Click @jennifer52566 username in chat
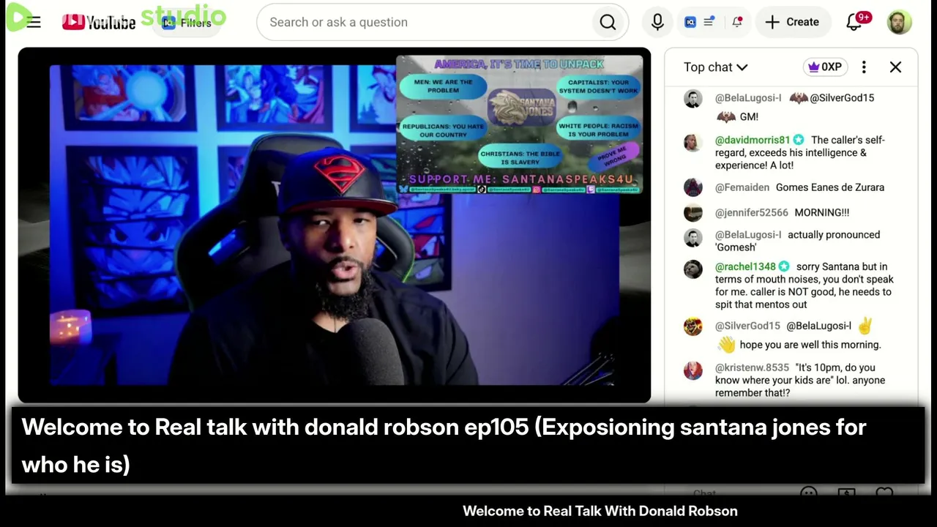Screen dimensions: 937x527 click(x=752, y=212)
